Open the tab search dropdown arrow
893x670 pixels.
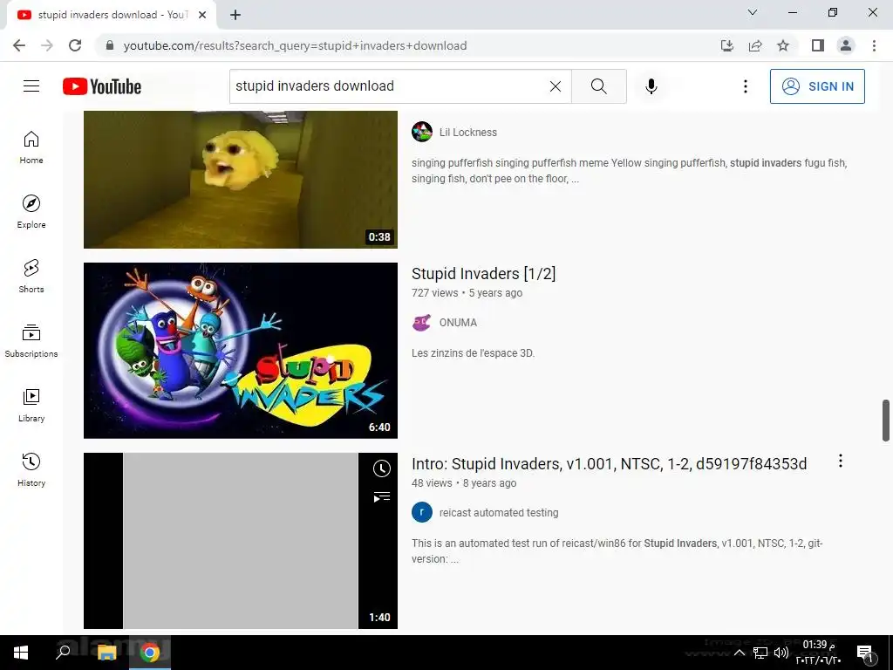pyautogui.click(x=753, y=12)
